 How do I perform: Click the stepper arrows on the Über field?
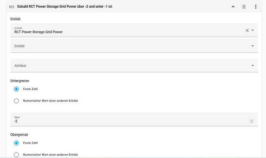[x=252, y=121]
